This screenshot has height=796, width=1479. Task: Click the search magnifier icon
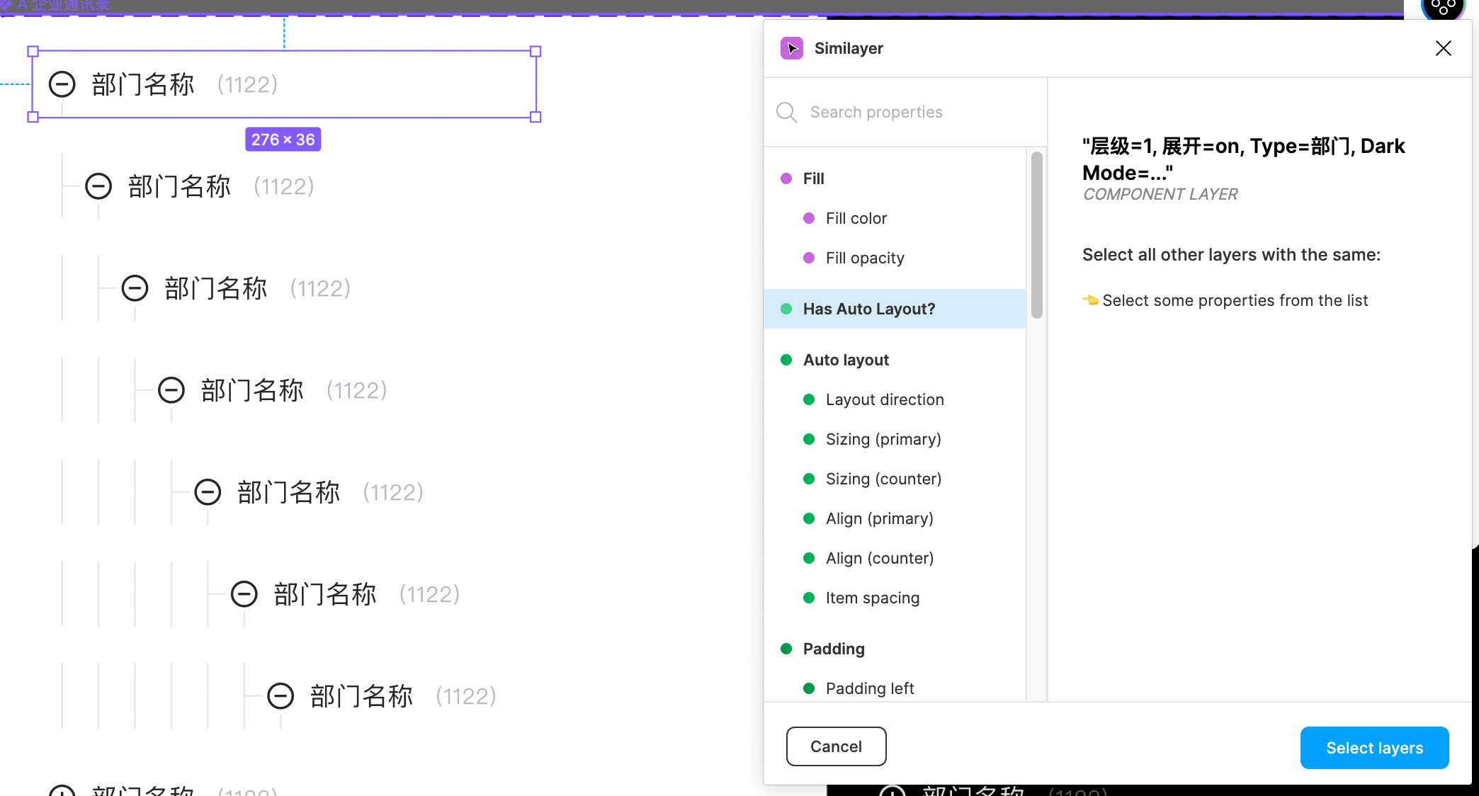point(786,112)
